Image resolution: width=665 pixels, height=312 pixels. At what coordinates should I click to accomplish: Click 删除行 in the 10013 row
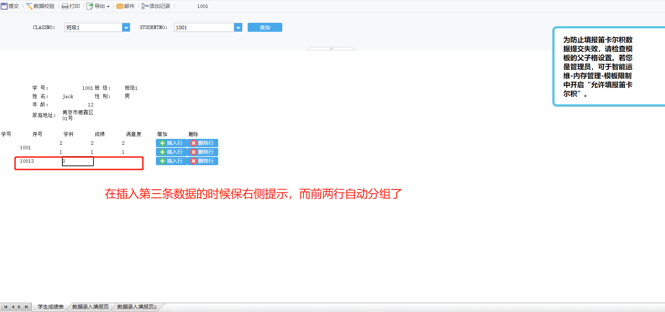pos(203,161)
